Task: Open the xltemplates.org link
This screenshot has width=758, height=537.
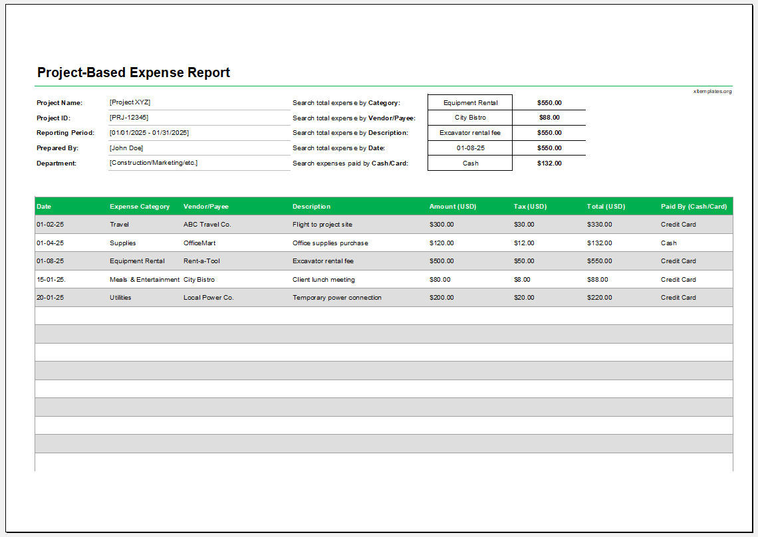Action: coord(711,91)
